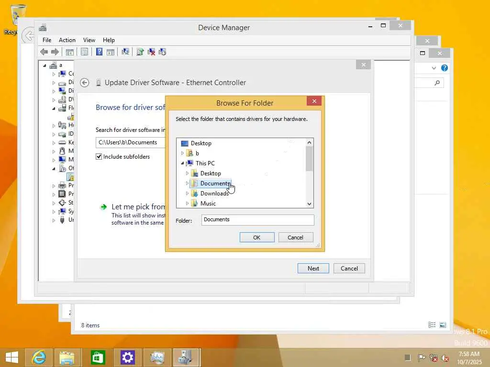Screen dimensions: 490x367
Task: Select the highlighted Ethernet Controller device icon
Action: click(x=71, y=177)
